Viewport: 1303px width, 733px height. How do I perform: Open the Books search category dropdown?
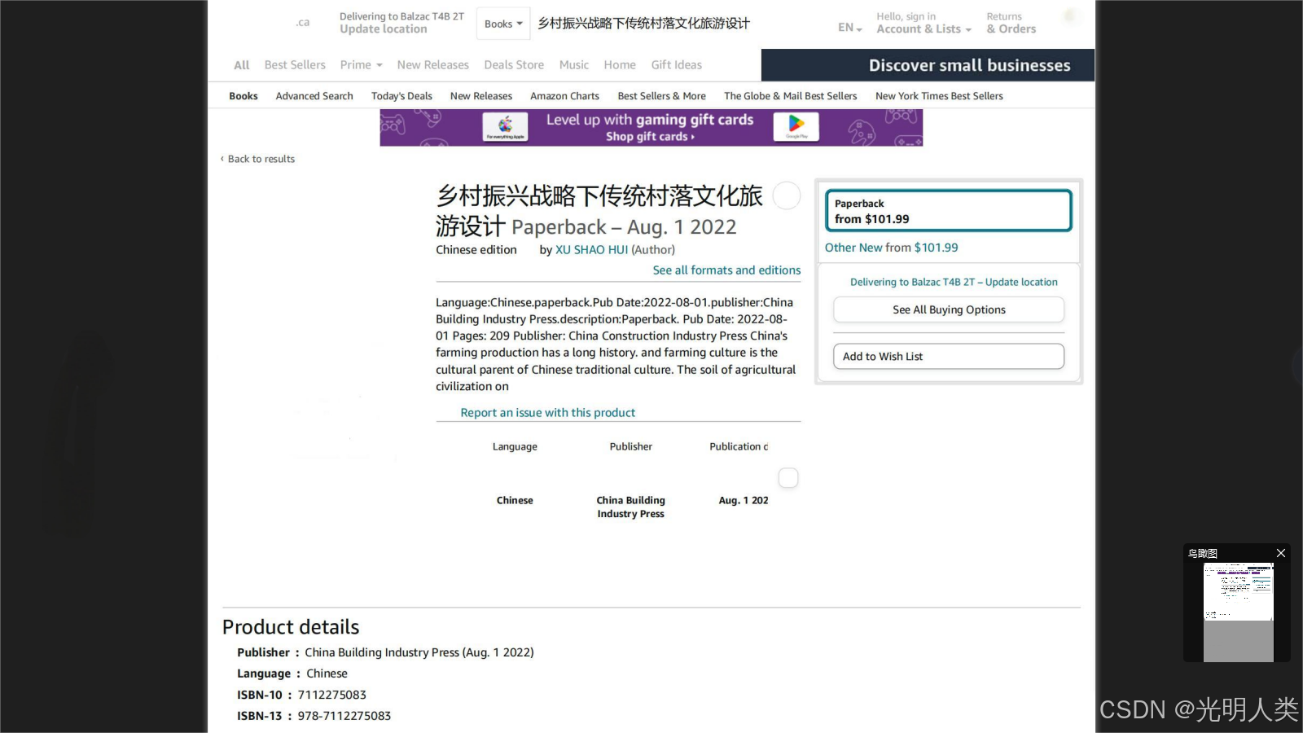(502, 24)
